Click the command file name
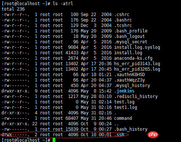Image resolution: width=181 pixels, height=142 pixels. 123,118
